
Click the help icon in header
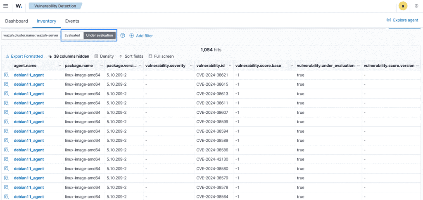(x=416, y=6)
